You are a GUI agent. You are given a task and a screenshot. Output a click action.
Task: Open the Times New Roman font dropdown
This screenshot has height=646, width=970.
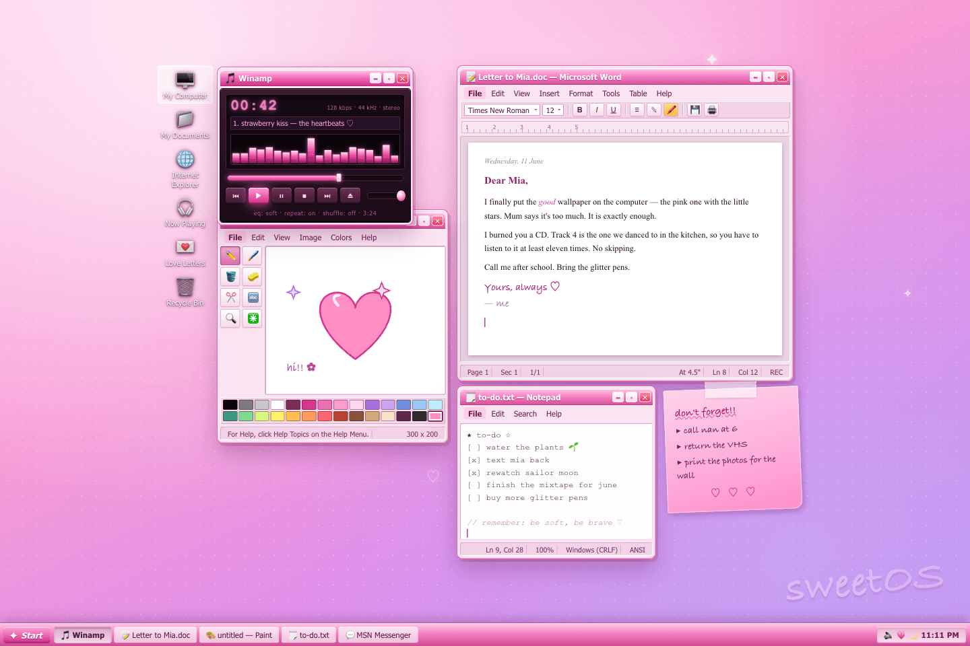tap(502, 110)
